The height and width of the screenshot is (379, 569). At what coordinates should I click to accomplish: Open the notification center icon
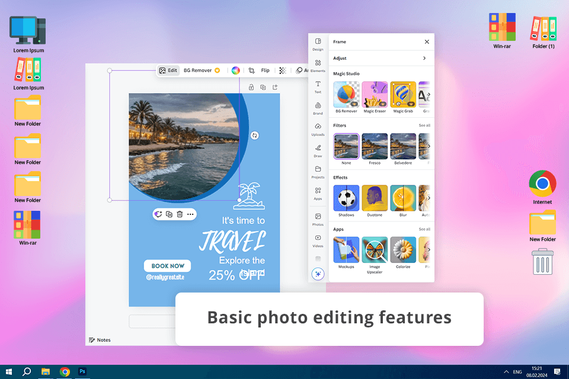pos(557,372)
